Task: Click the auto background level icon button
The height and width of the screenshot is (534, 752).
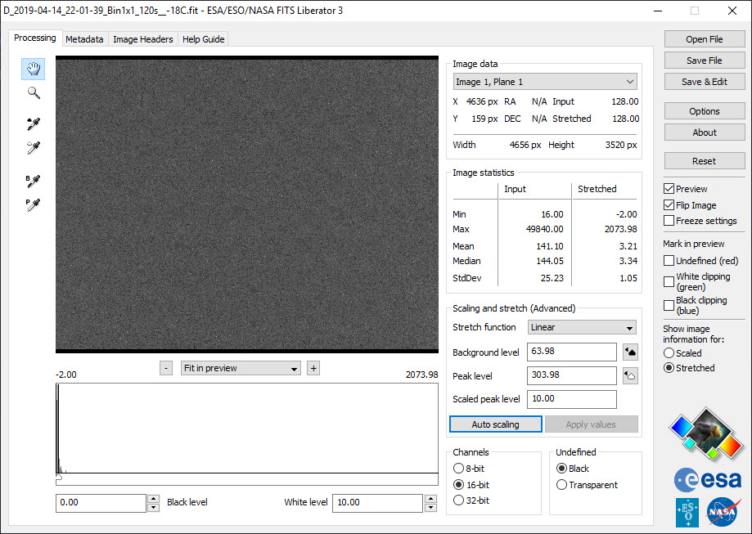Action: tap(630, 352)
